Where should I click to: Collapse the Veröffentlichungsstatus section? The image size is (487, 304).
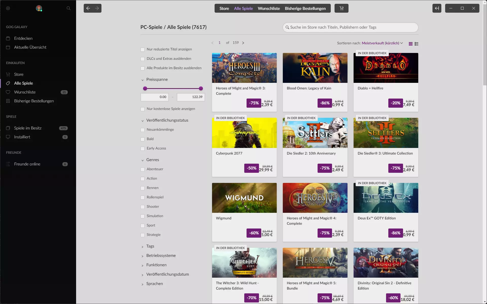[165, 120]
